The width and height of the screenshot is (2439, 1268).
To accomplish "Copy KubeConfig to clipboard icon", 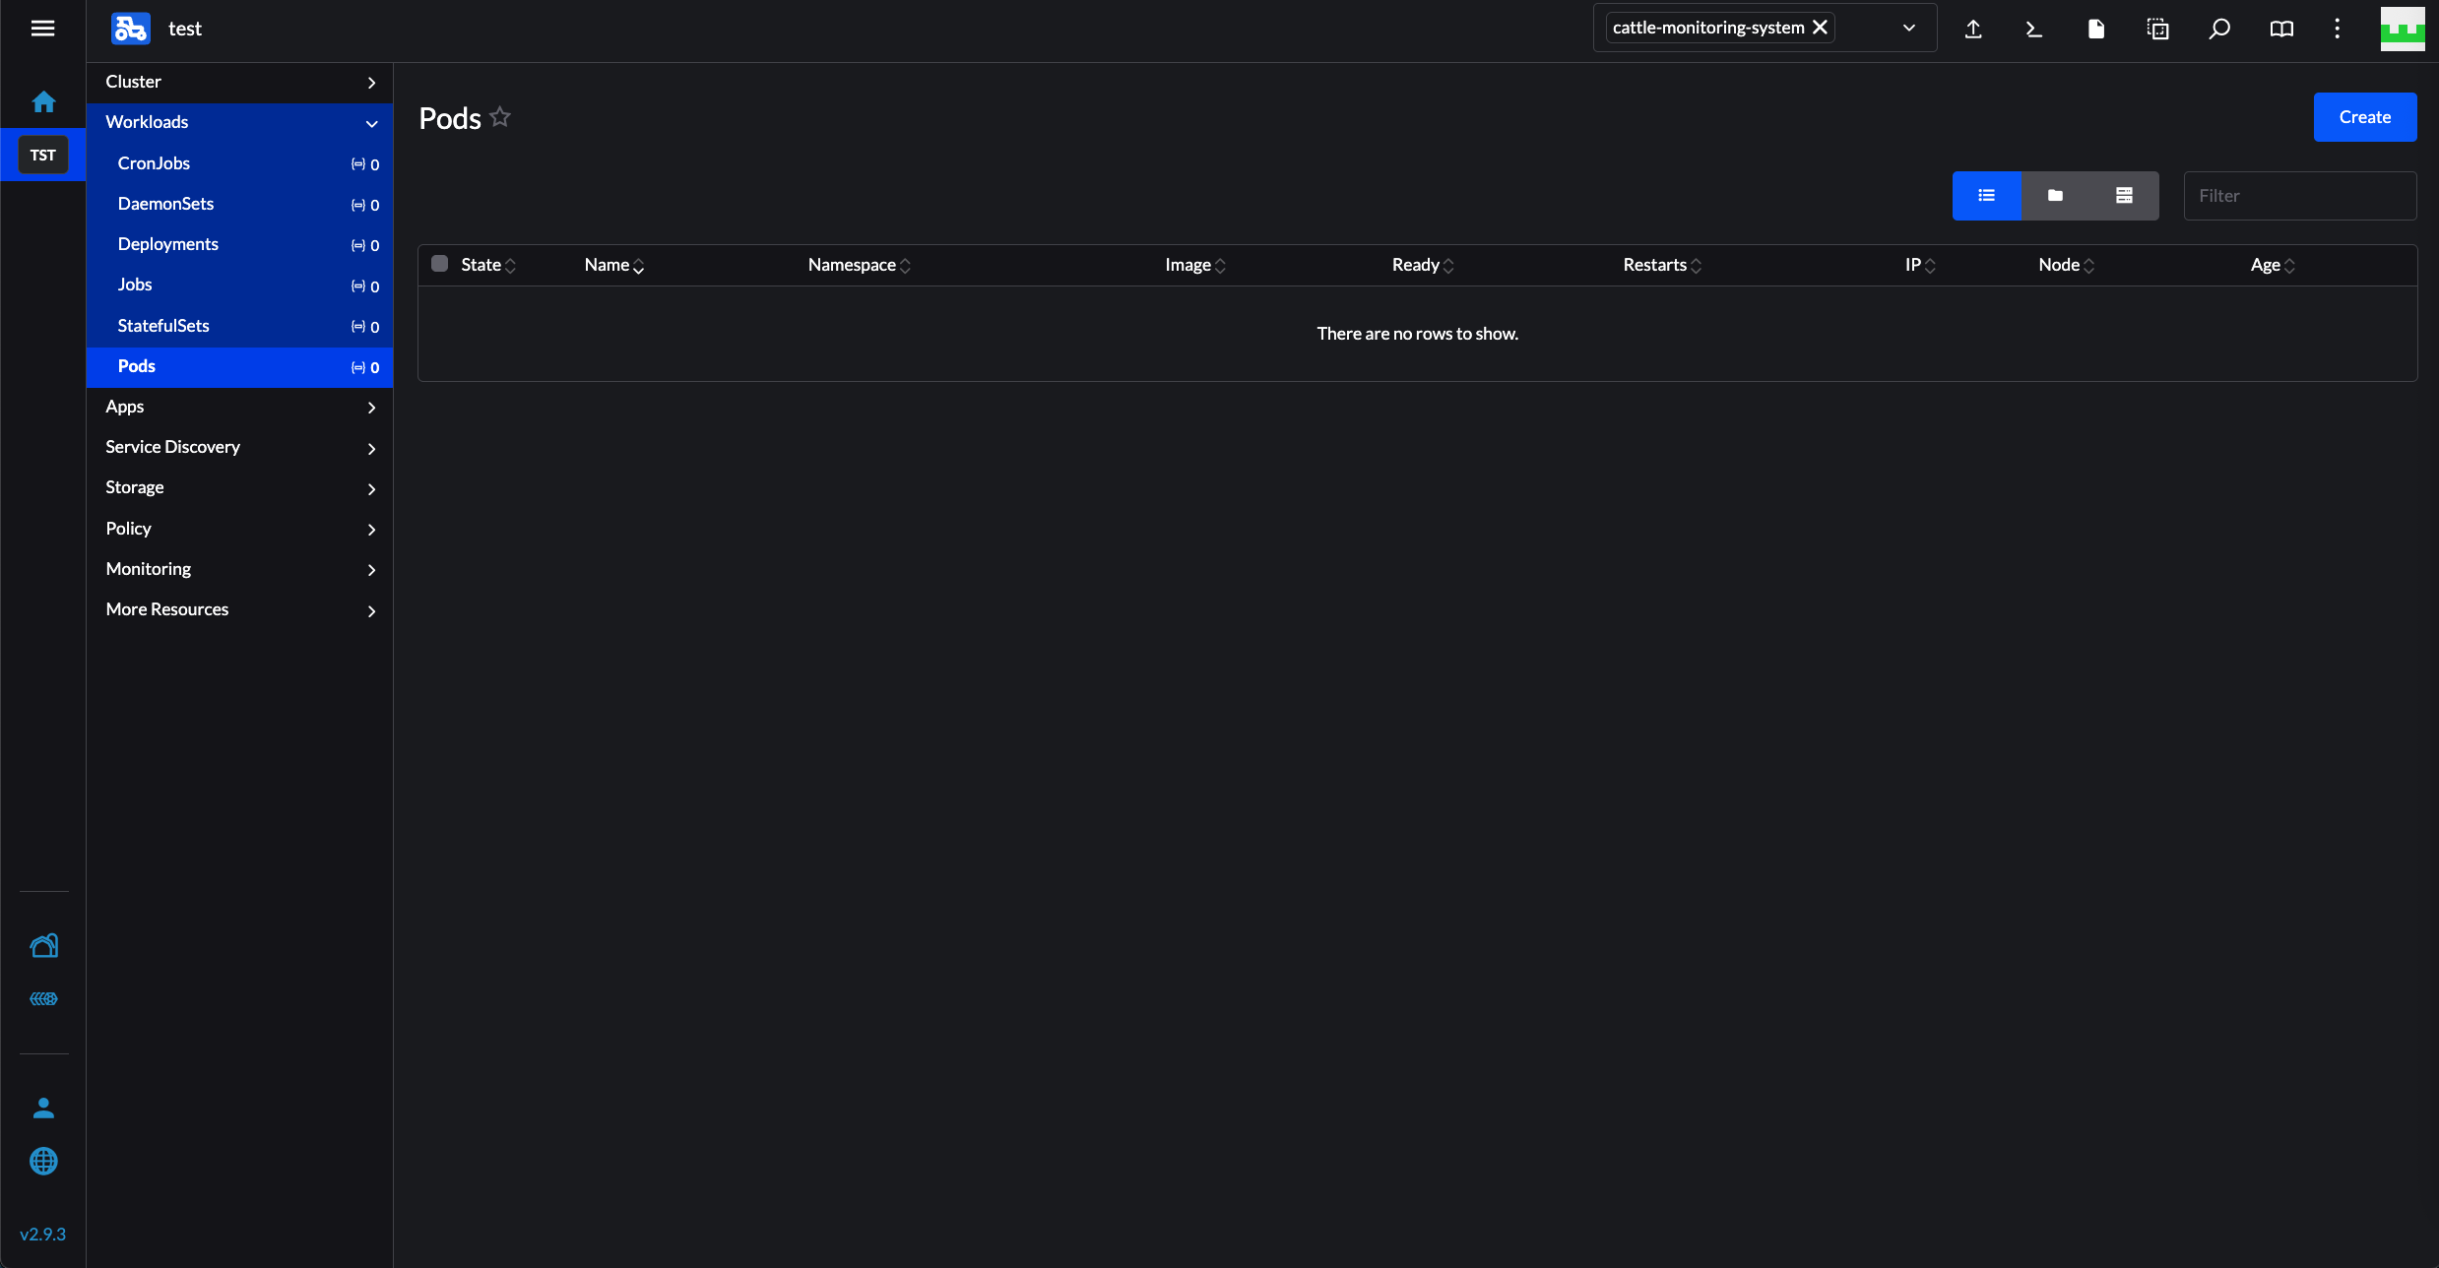I will pyautogui.click(x=2157, y=29).
